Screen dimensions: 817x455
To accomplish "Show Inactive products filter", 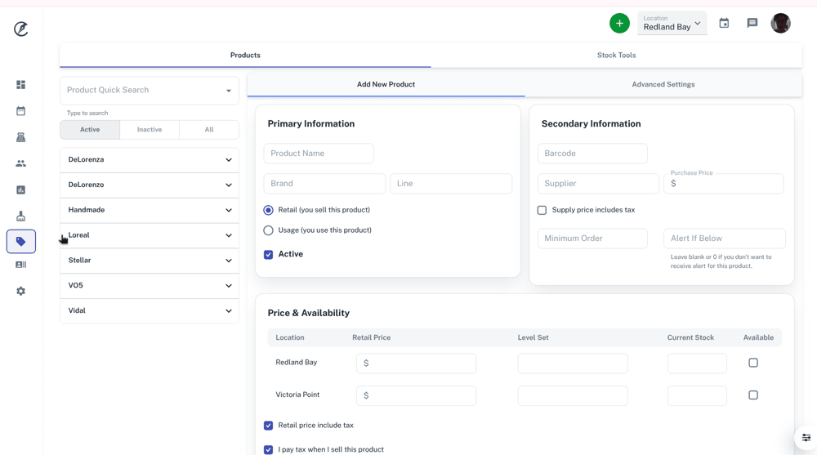I will (x=150, y=130).
